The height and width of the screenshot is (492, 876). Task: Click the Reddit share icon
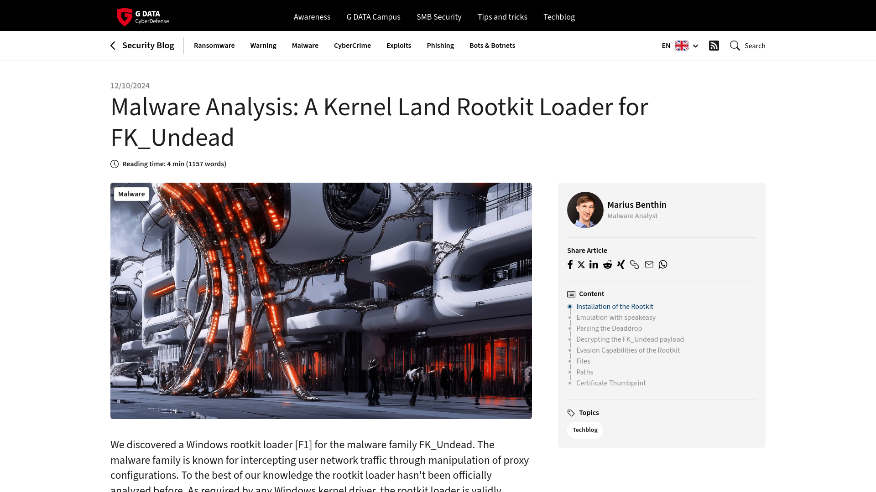click(607, 264)
